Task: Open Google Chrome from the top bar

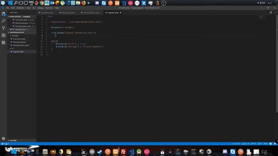Action: (x=42, y=3)
